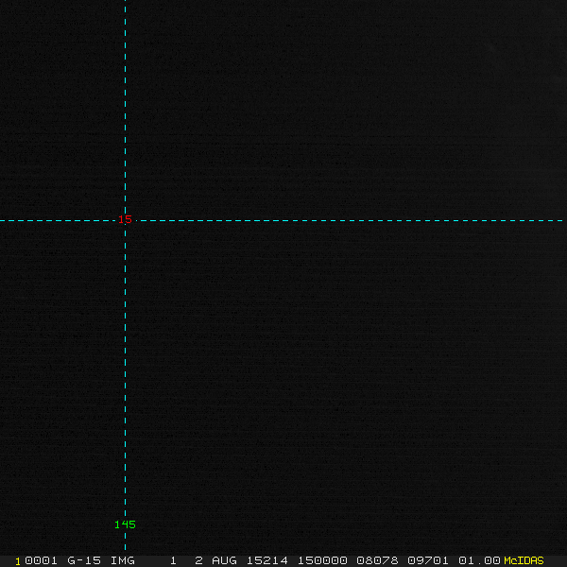The height and width of the screenshot is (567, 567).
Task: Click the day number 2 before AUG
Action: coord(198,560)
